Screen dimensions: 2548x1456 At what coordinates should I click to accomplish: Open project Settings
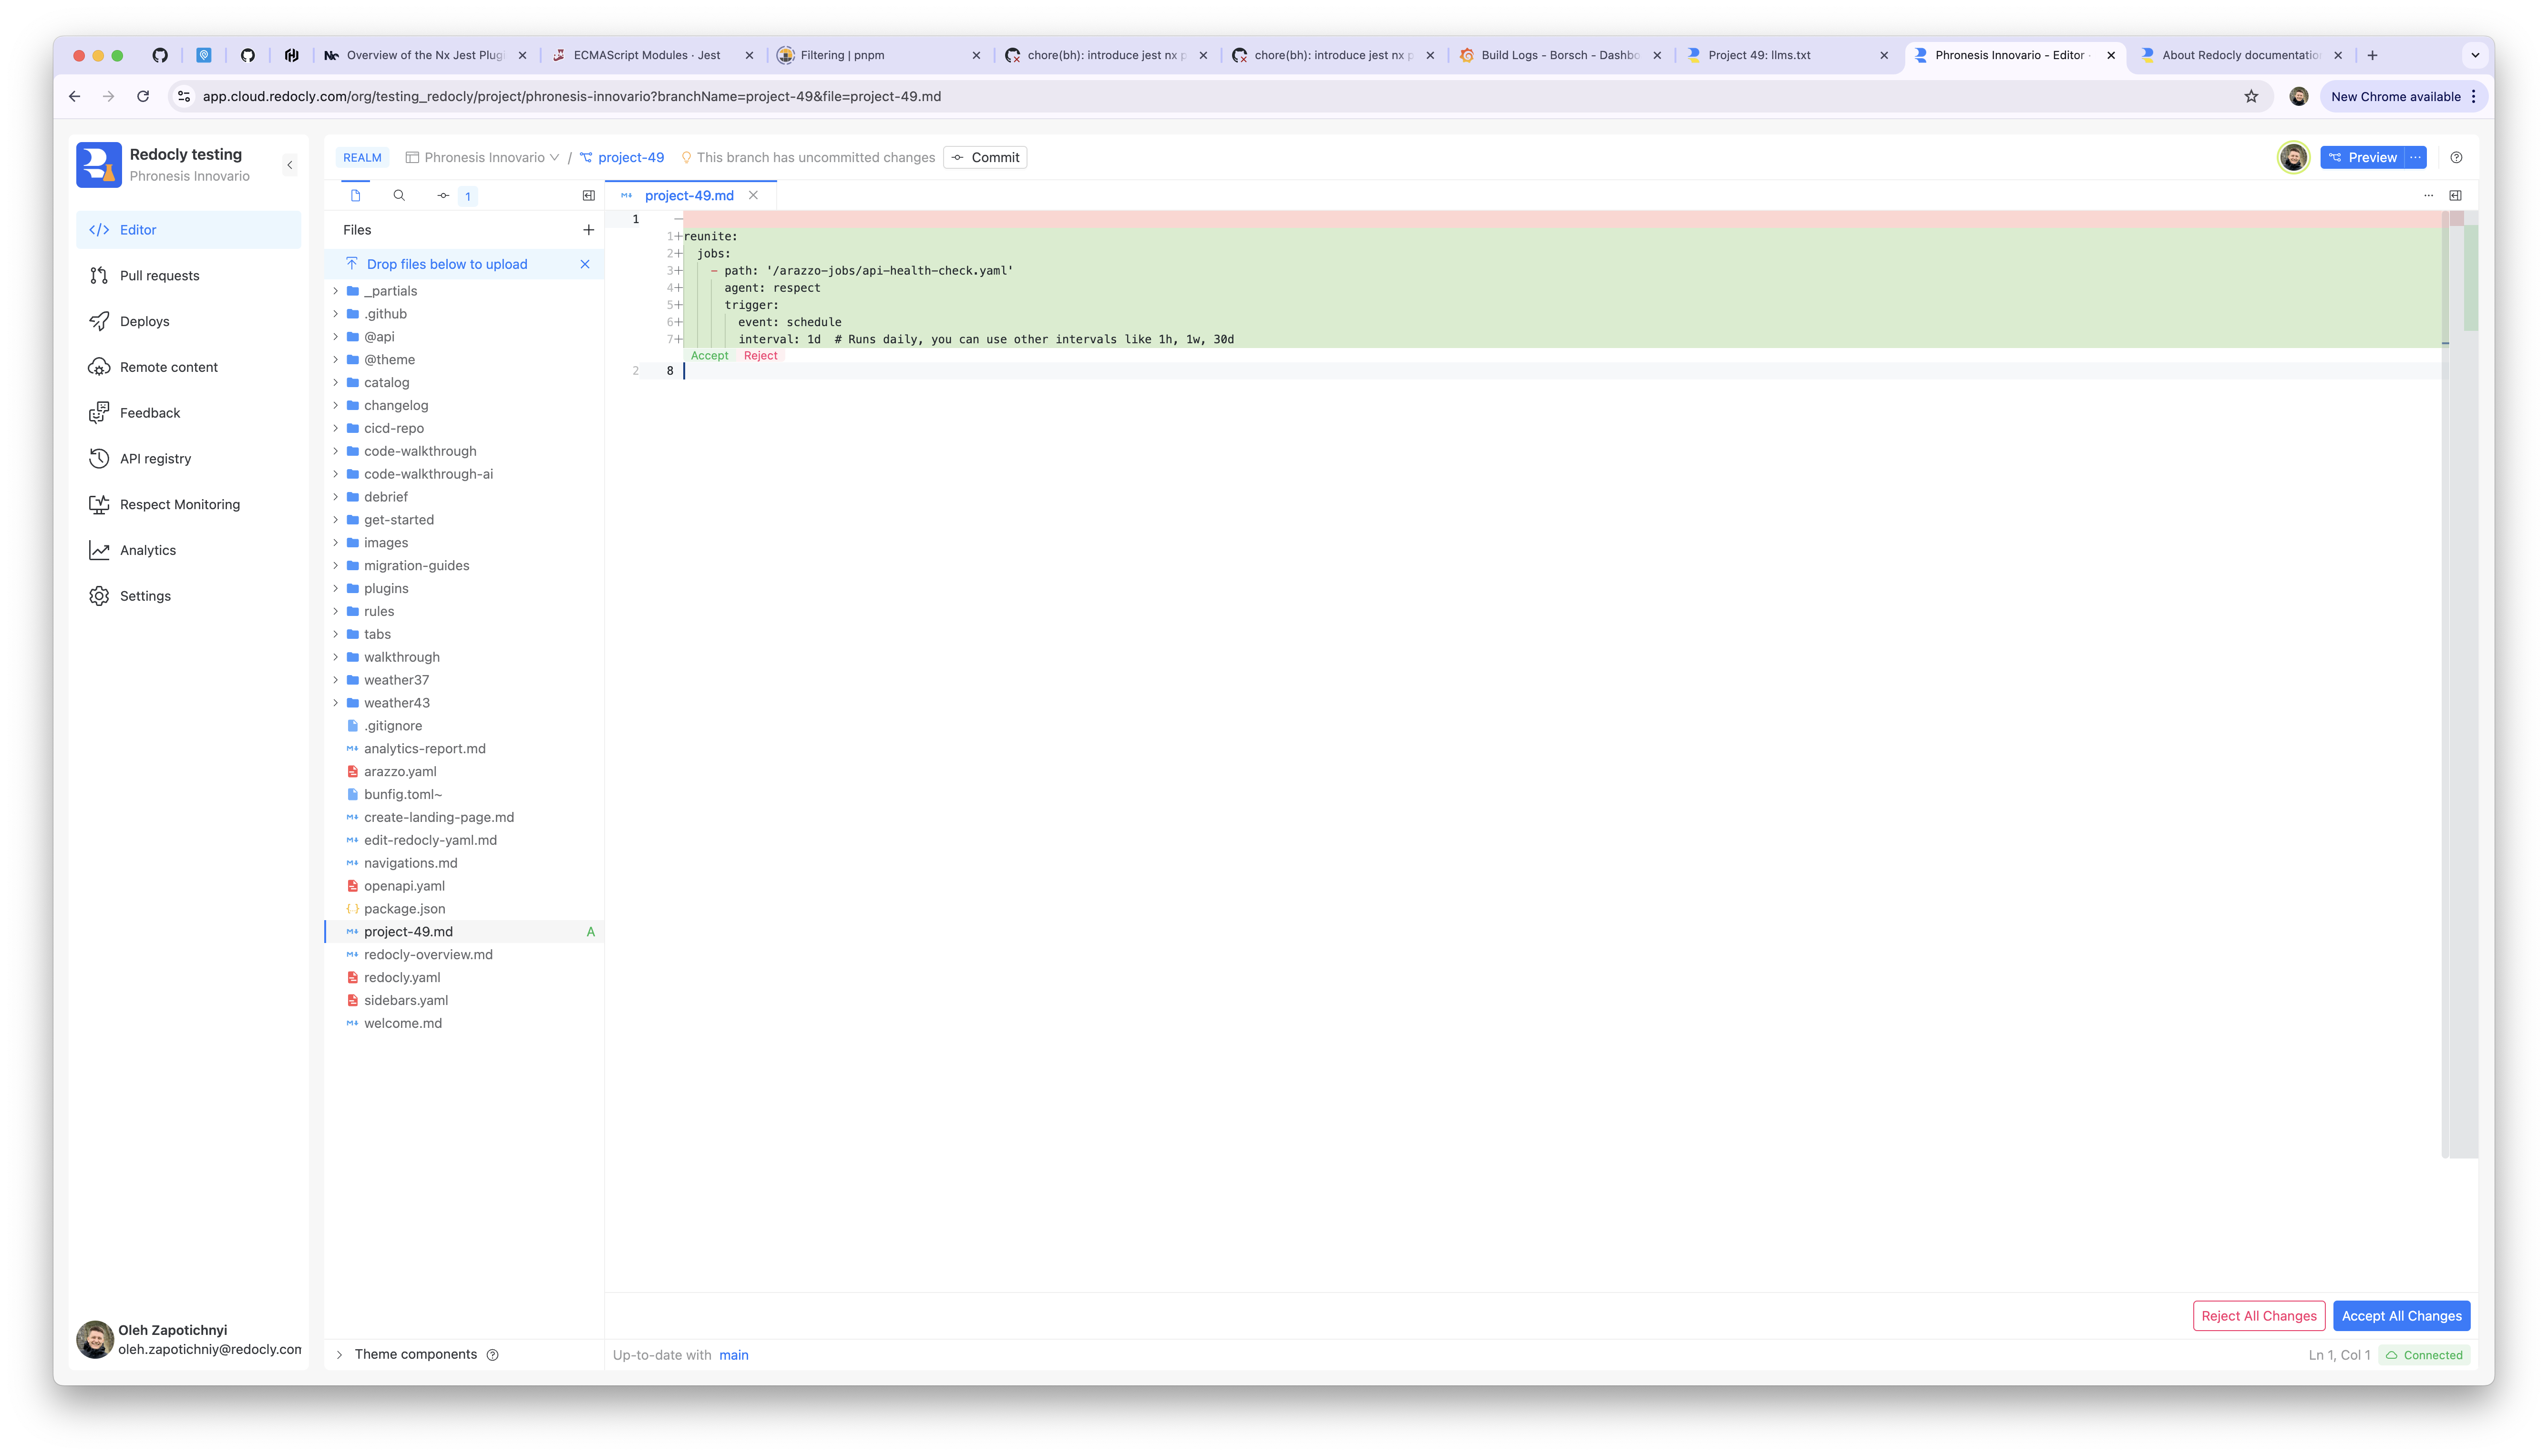188,596
